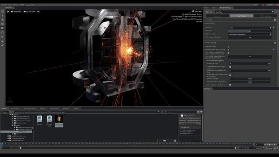Click the content browser path field
Viewport: 279px width, 157px height.
[x=85, y=112]
